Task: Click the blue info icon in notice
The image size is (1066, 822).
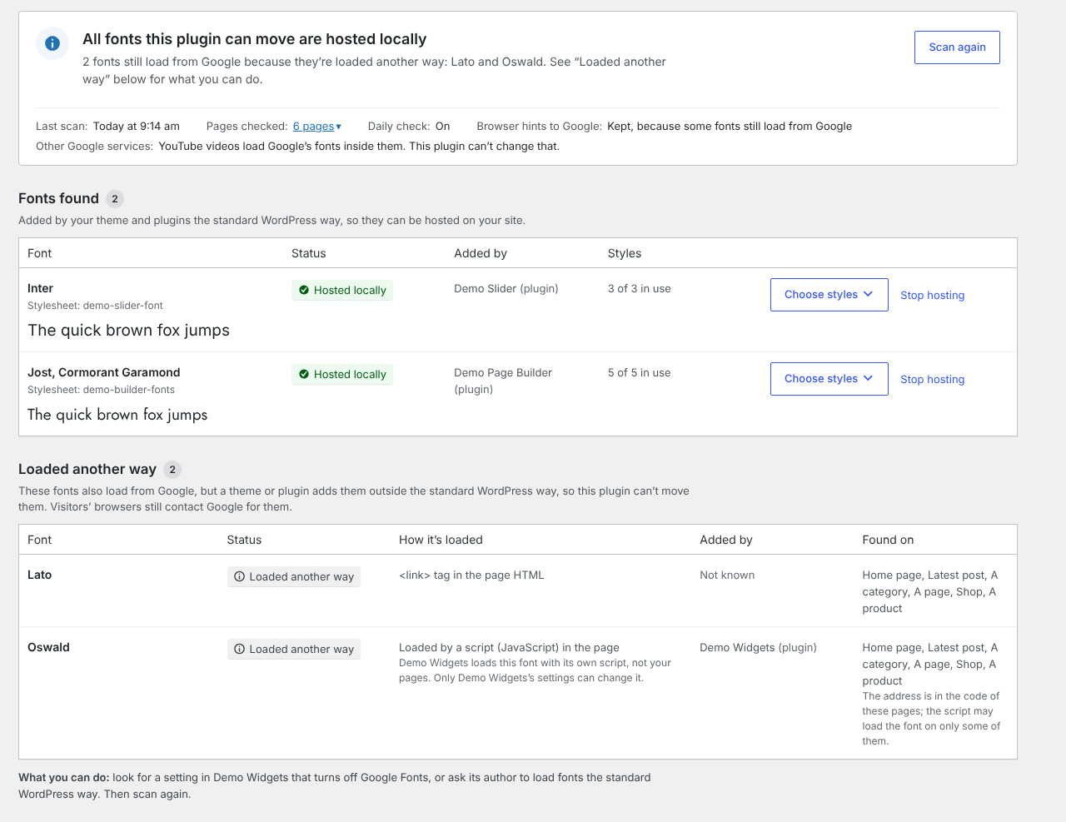Action: click(x=52, y=43)
